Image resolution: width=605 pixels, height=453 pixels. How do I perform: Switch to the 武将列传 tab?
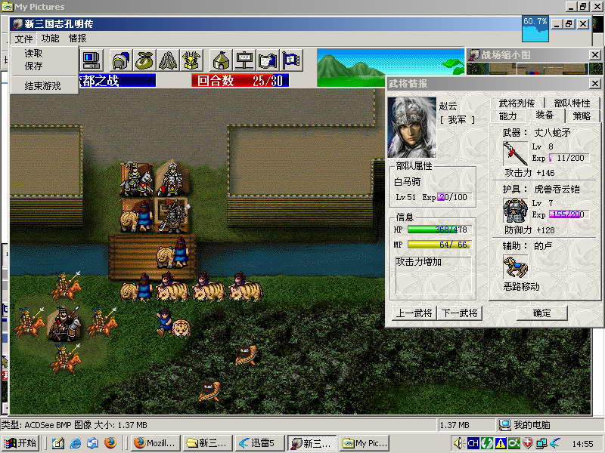click(x=517, y=103)
